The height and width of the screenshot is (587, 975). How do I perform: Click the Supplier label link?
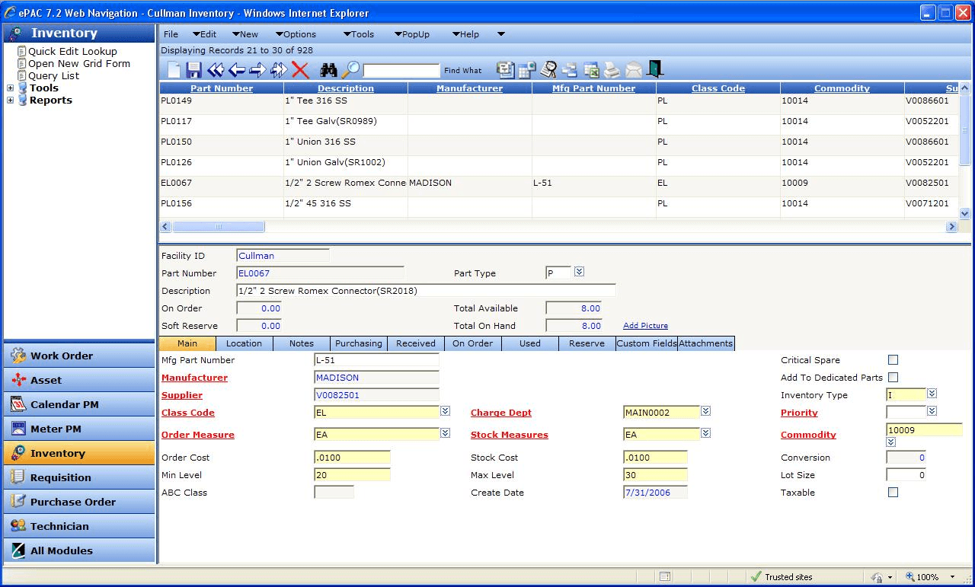point(182,395)
